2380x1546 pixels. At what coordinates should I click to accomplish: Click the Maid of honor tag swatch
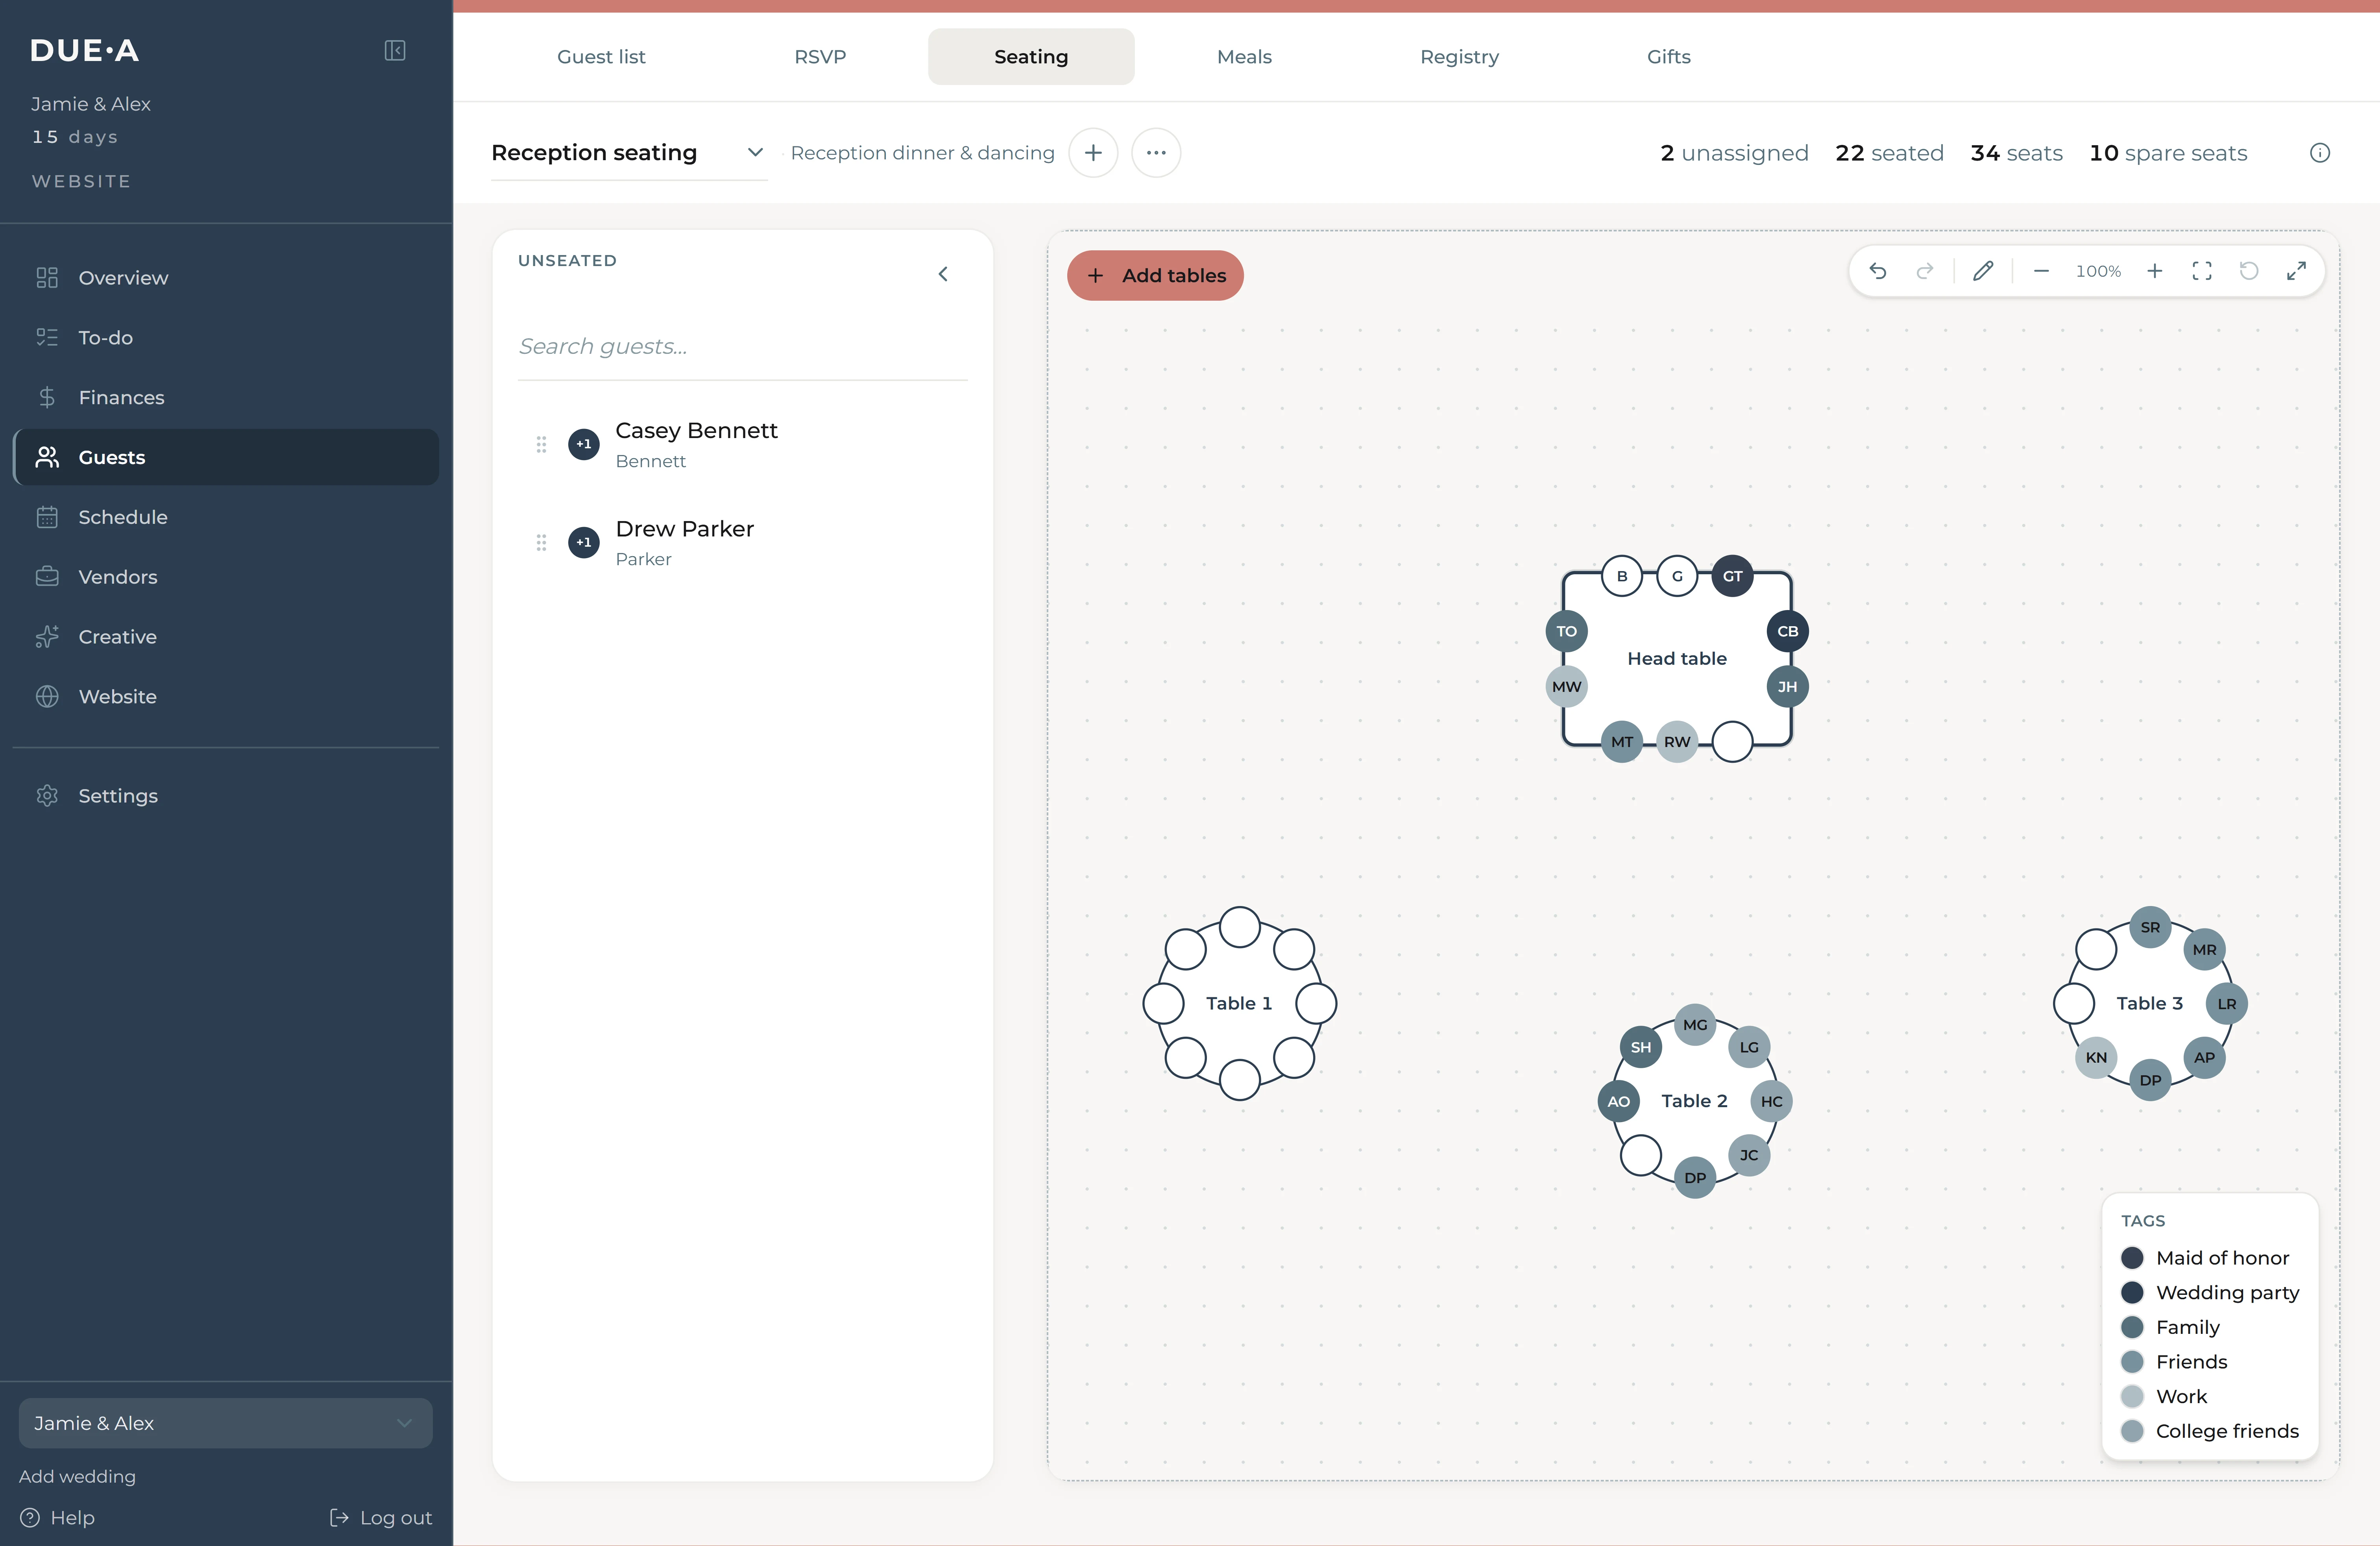click(2132, 1258)
